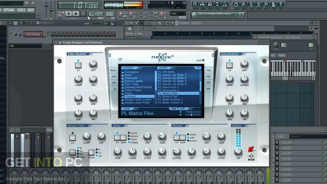
Task: Click the tempo display showing 140
Action: 96,14
